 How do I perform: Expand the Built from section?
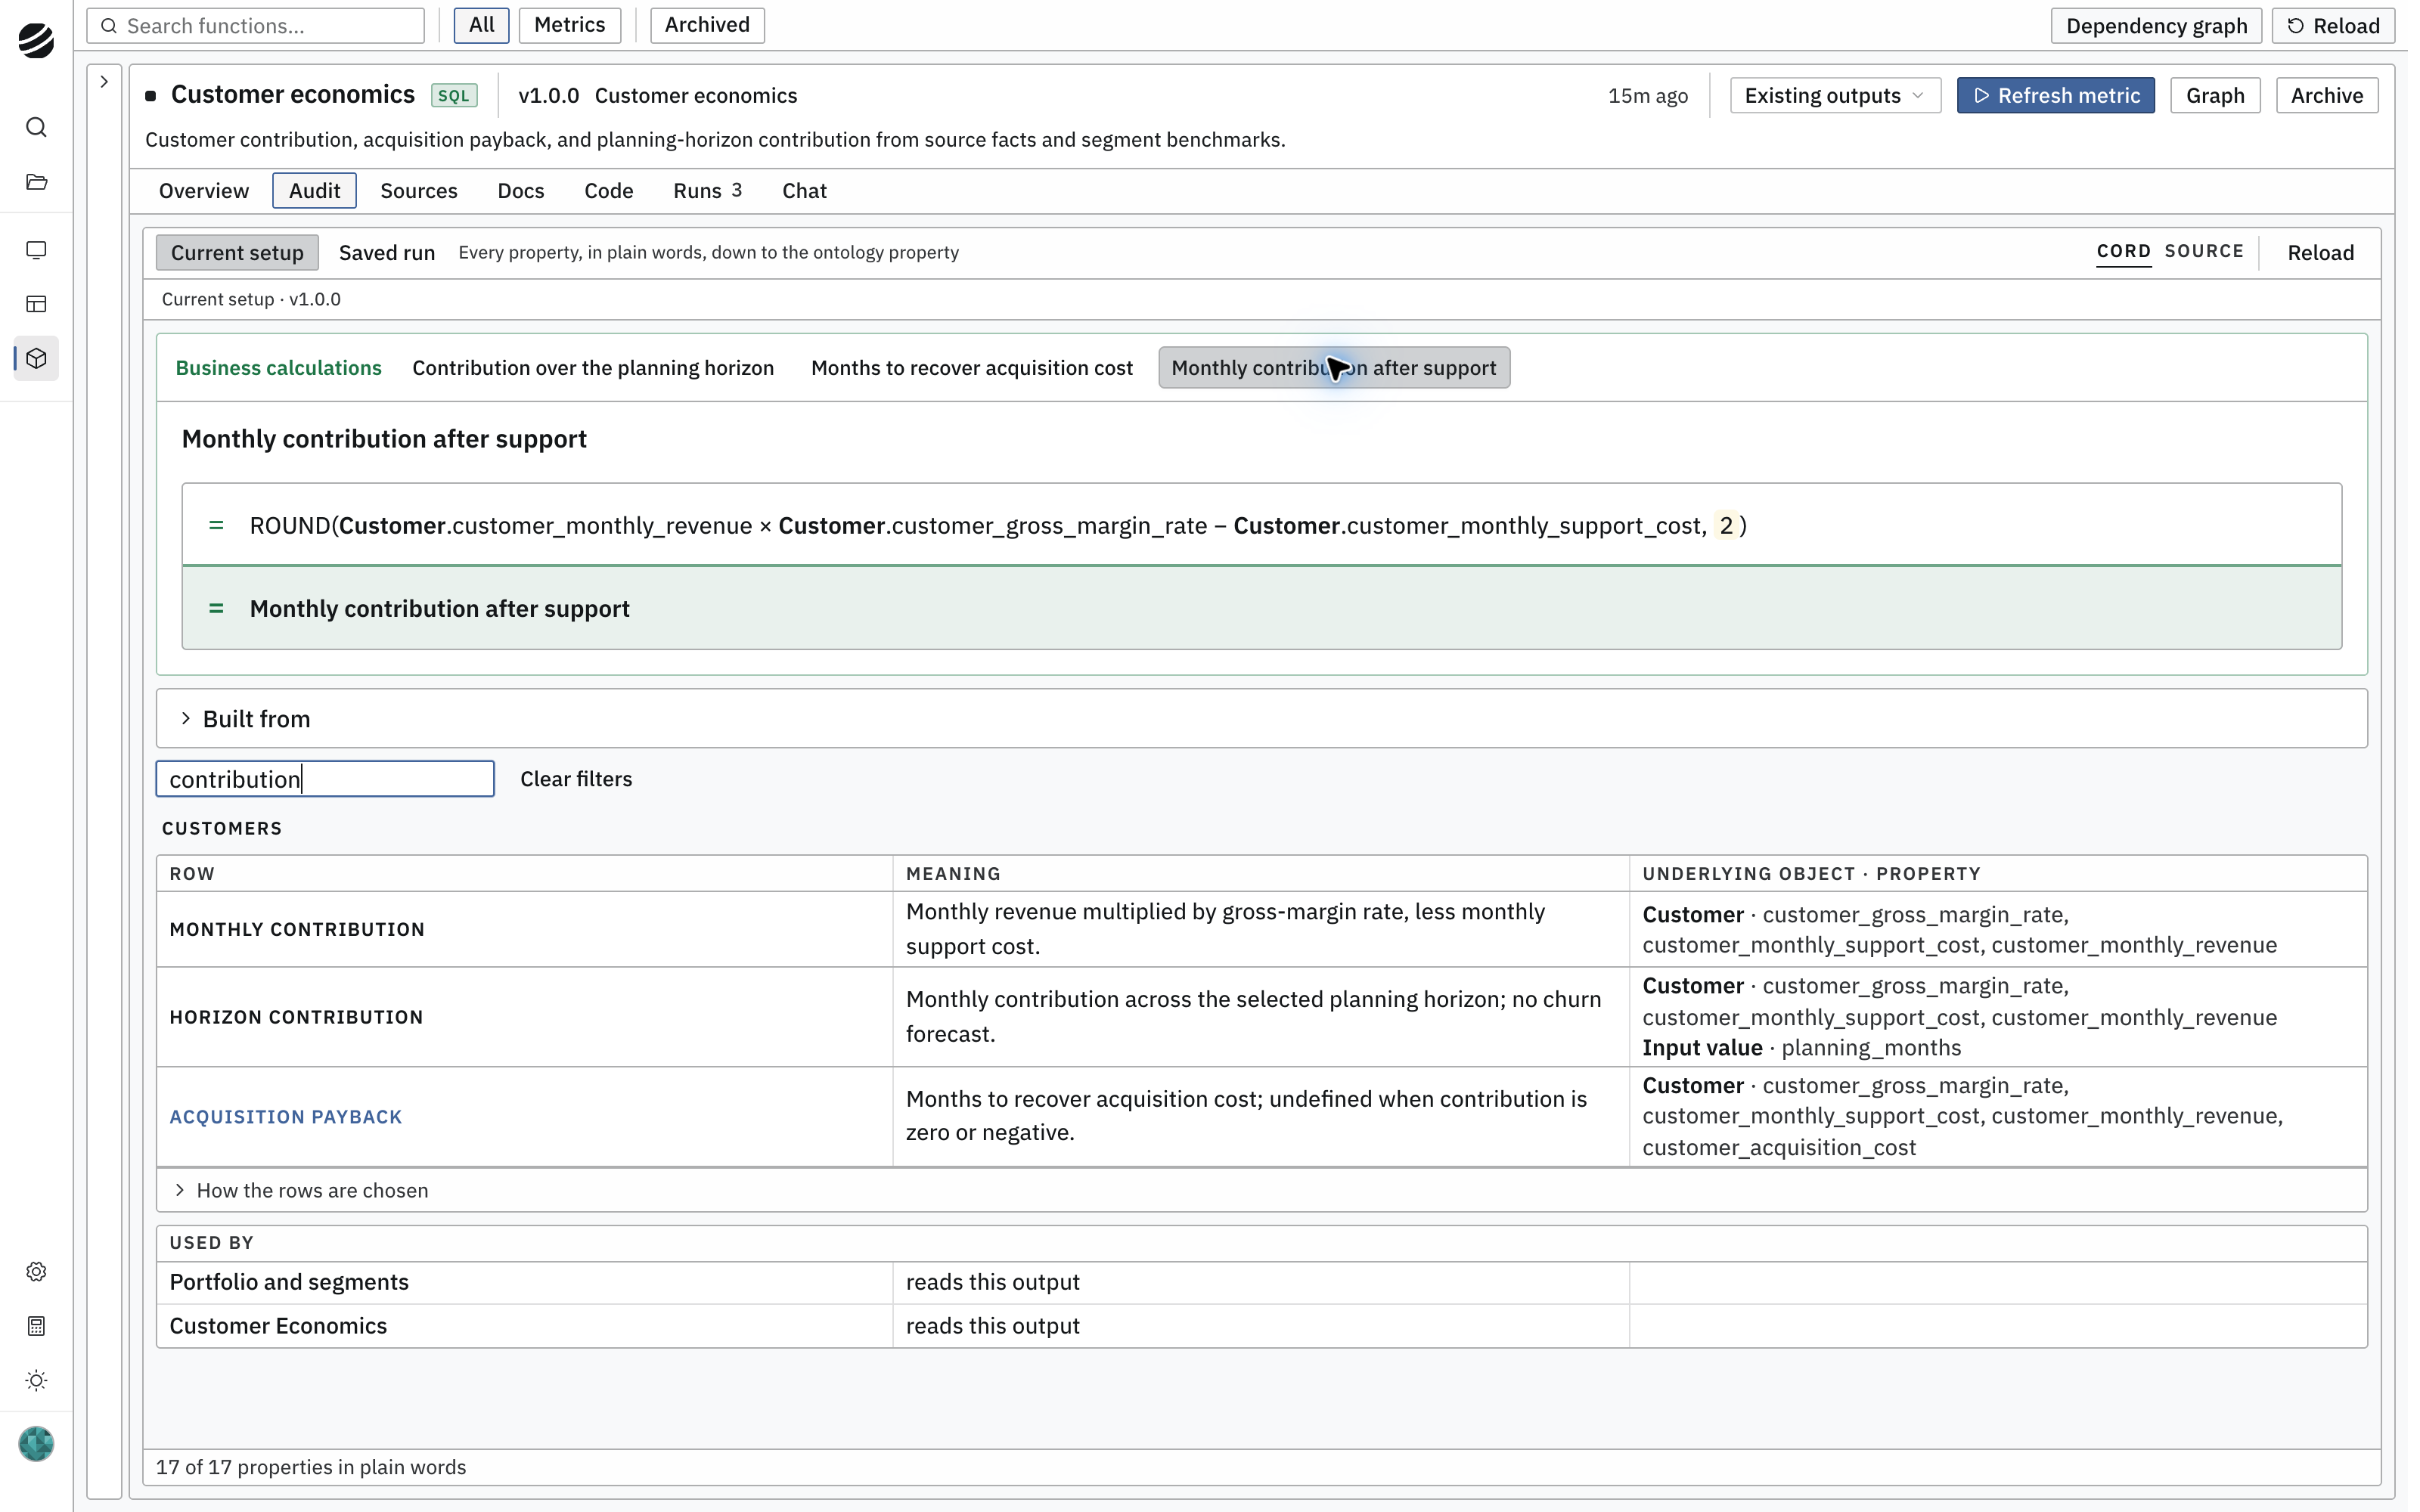coord(1261,719)
